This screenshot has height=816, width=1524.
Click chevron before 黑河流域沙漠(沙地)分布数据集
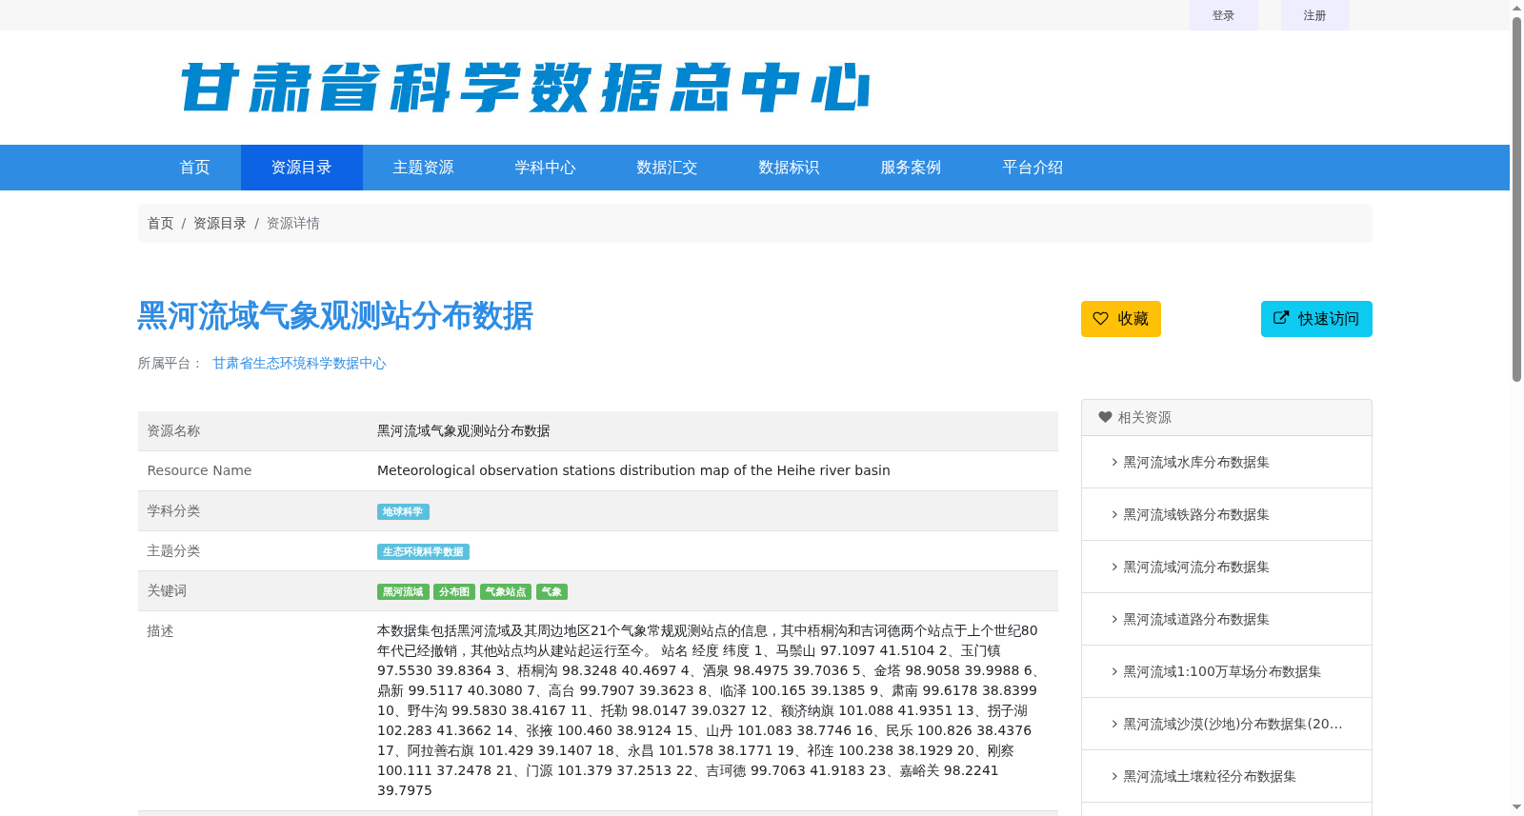point(1114,724)
